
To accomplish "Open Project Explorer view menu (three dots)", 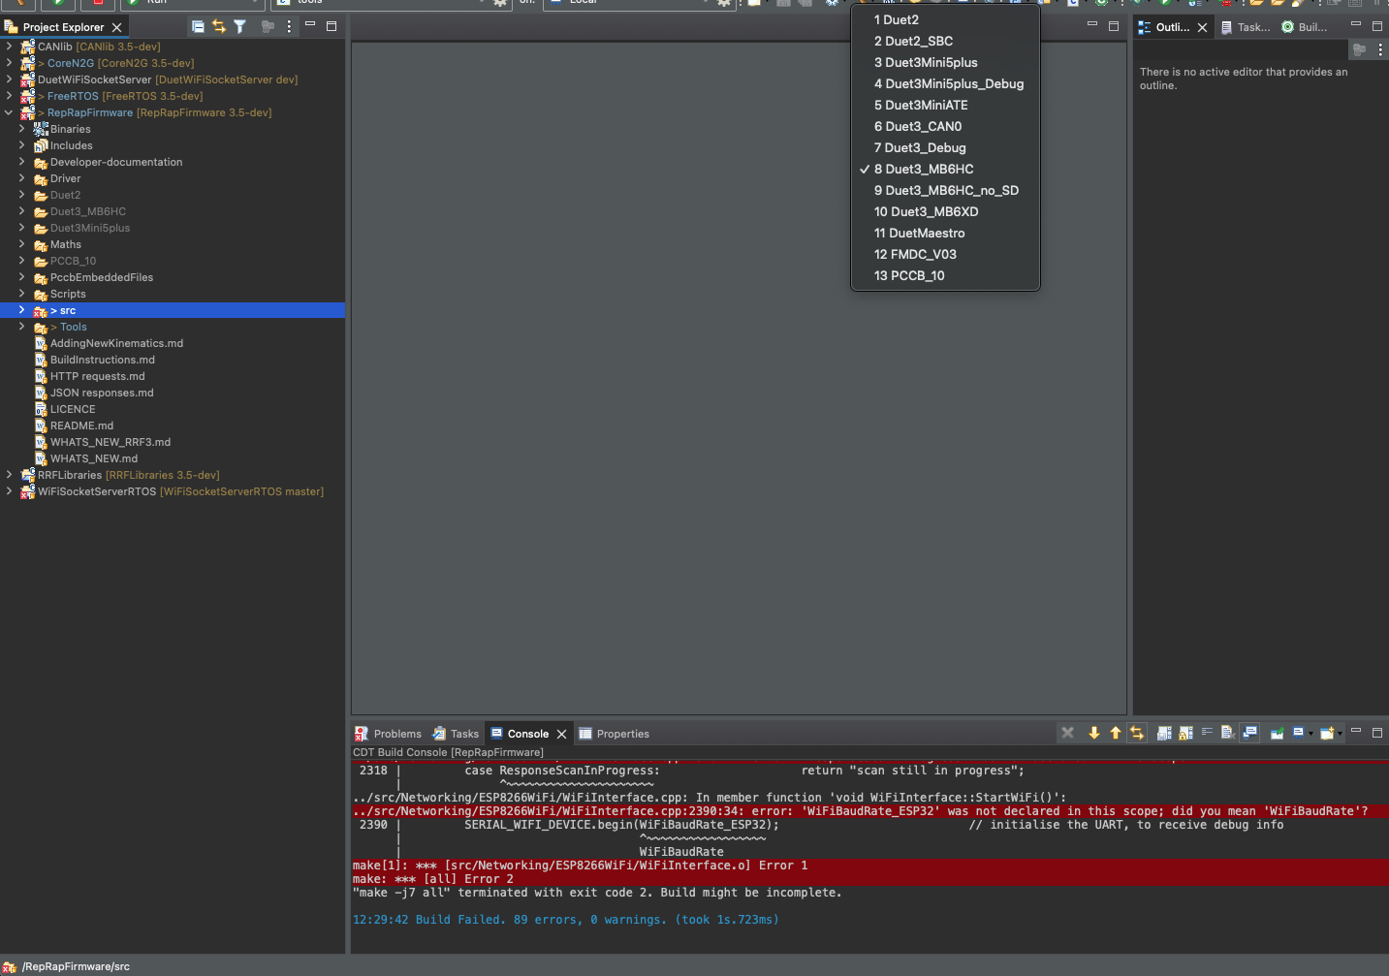I will [x=289, y=27].
